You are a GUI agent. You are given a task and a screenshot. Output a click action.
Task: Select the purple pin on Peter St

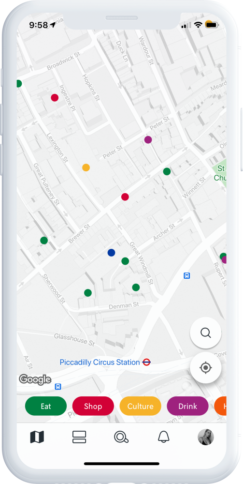click(x=148, y=140)
